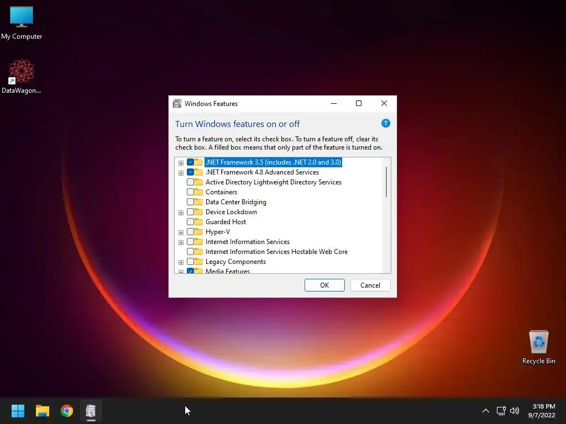
Task: Select the highlighted .NET Framework 3.5 label
Action: [273, 162]
